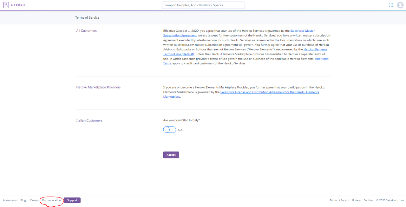Open the app switcher grid icon

click(391, 5)
